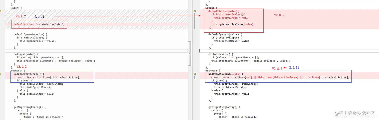Click "watch: {" in the left pane
Image resolution: width=379 pixels, height=120 pixels.
[x=17, y=8]
